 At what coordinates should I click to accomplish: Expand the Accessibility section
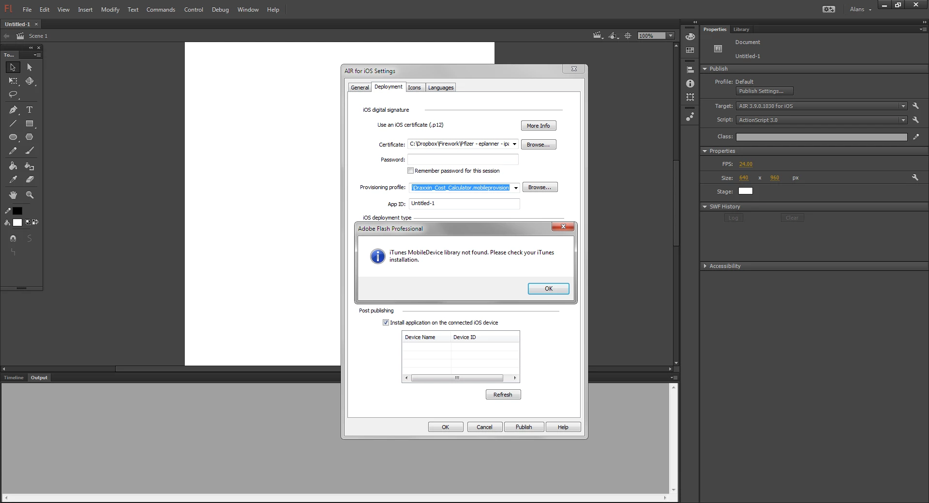click(705, 266)
